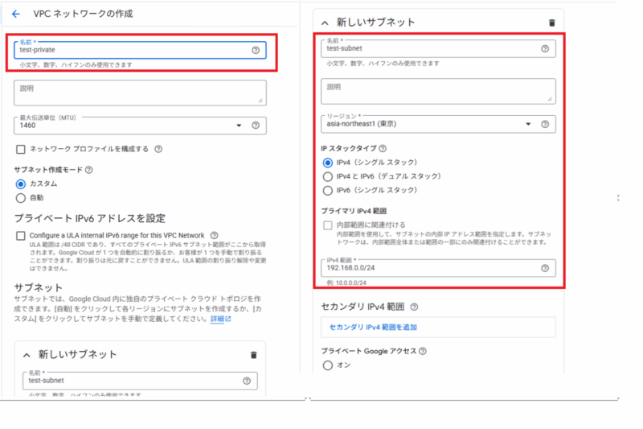Image resolution: width=643 pixels, height=429 pixels.
Task: Click help icon next to MTU 1460 dropdown
Action: pos(256,126)
